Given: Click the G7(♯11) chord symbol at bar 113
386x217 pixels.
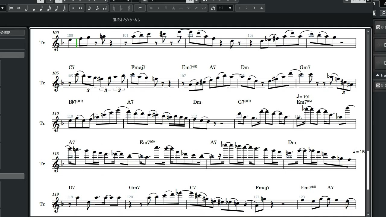Looking at the screenshot, I should [244, 102].
